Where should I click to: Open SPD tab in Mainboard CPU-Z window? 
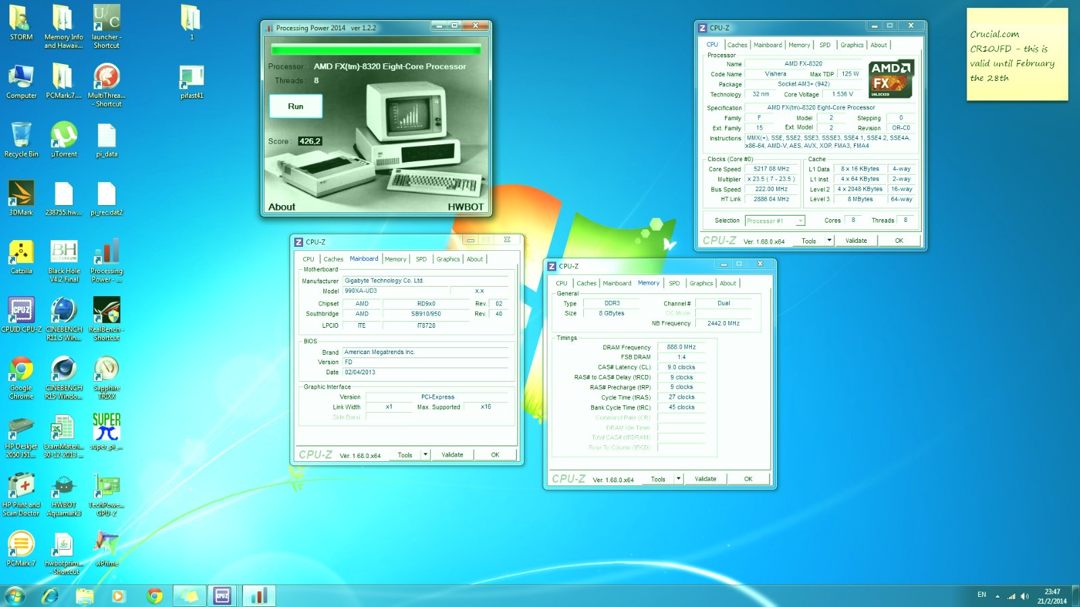[x=421, y=259]
